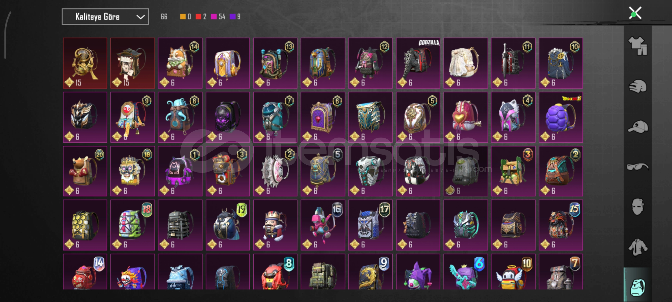This screenshot has width=672, height=302.
Task: Select the purple turtle shell backpack
Action: pos(561,117)
